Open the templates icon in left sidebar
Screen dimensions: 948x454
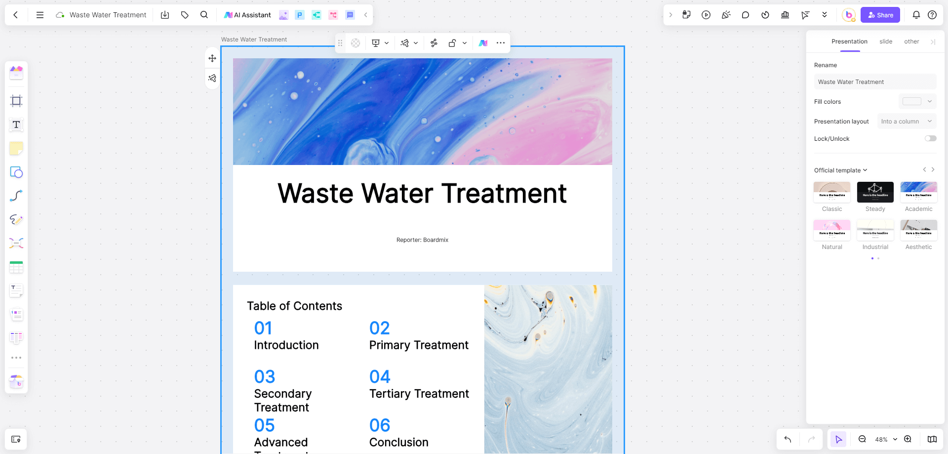pyautogui.click(x=16, y=73)
